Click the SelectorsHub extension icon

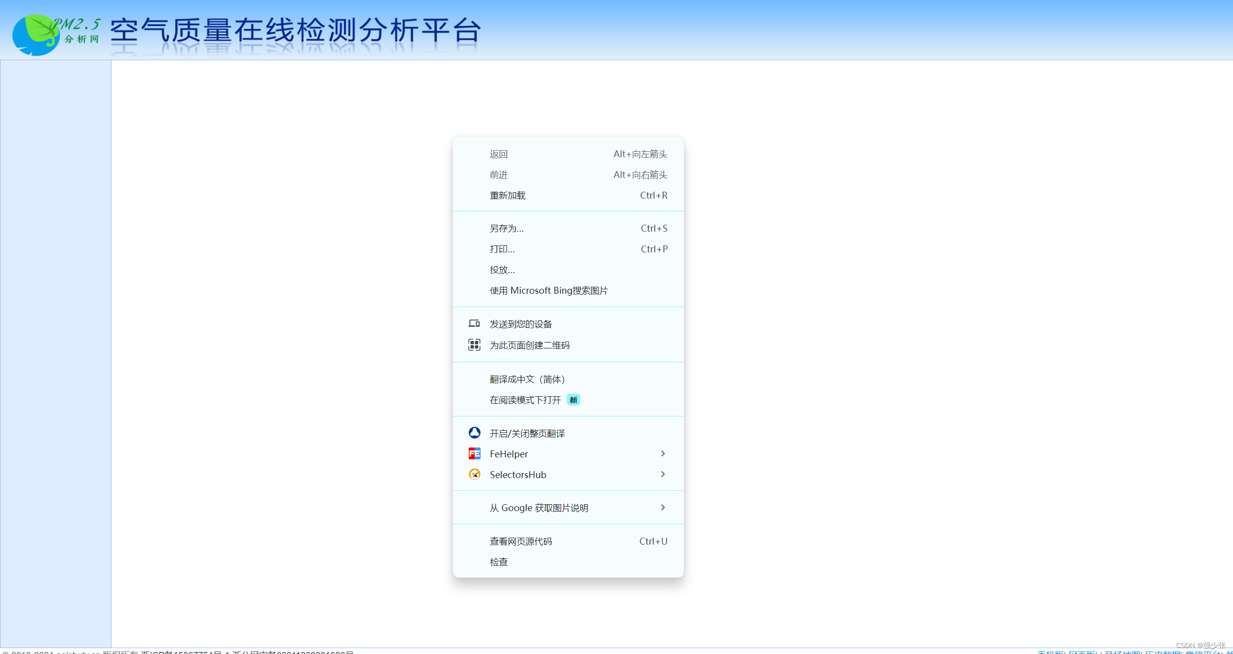pyautogui.click(x=474, y=474)
